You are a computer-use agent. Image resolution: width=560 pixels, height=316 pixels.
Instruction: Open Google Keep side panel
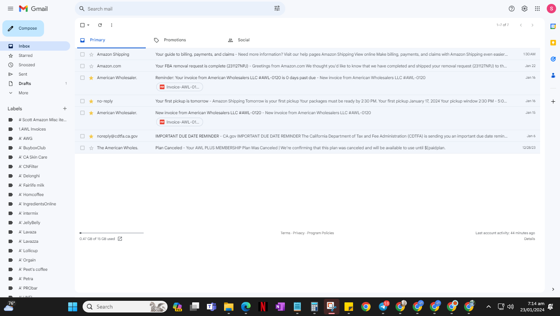[553, 42]
